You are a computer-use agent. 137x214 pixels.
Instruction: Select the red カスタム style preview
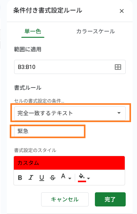(x=69, y=163)
